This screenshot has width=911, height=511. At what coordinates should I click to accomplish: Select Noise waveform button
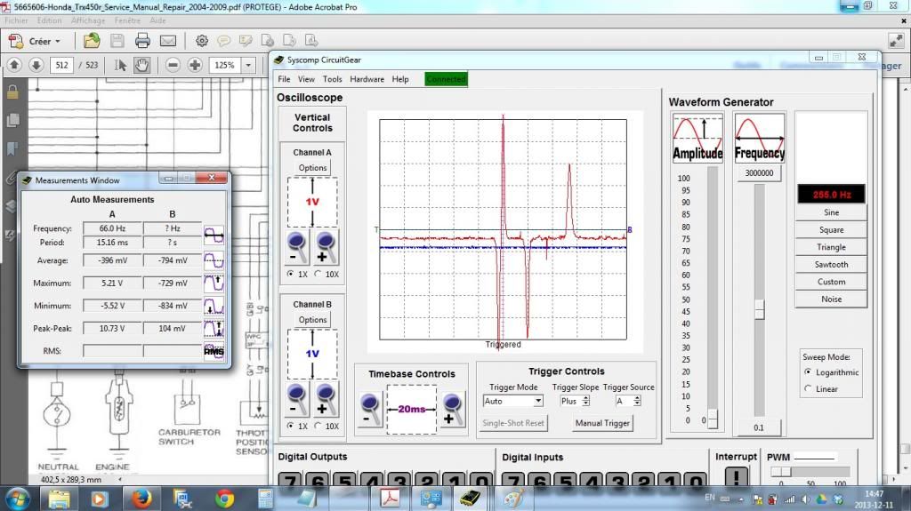(831, 299)
